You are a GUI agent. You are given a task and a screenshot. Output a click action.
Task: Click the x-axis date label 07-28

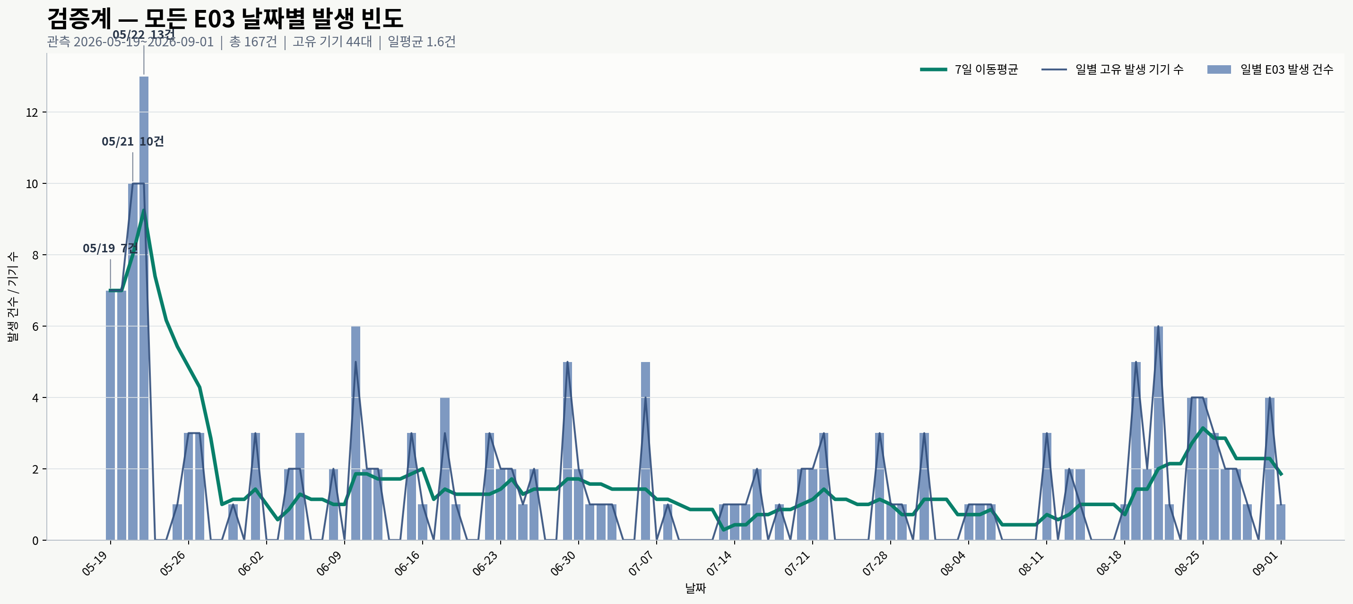point(876,563)
